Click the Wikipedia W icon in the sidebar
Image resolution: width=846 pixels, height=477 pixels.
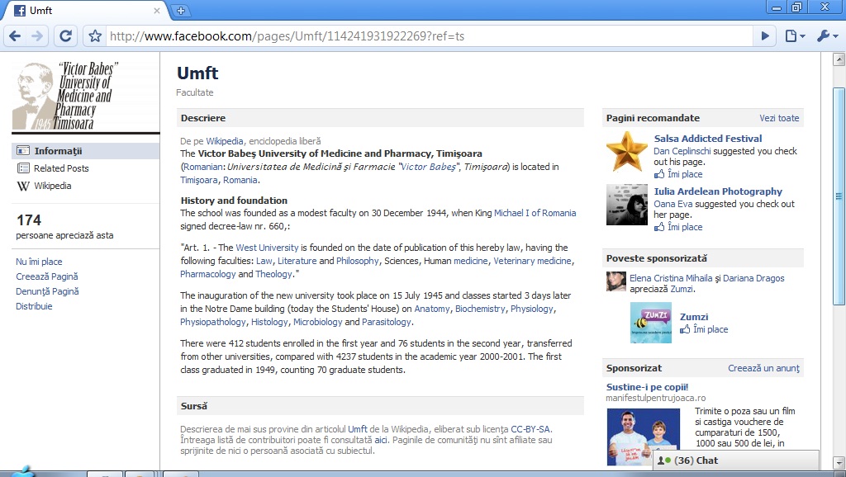[23, 186]
